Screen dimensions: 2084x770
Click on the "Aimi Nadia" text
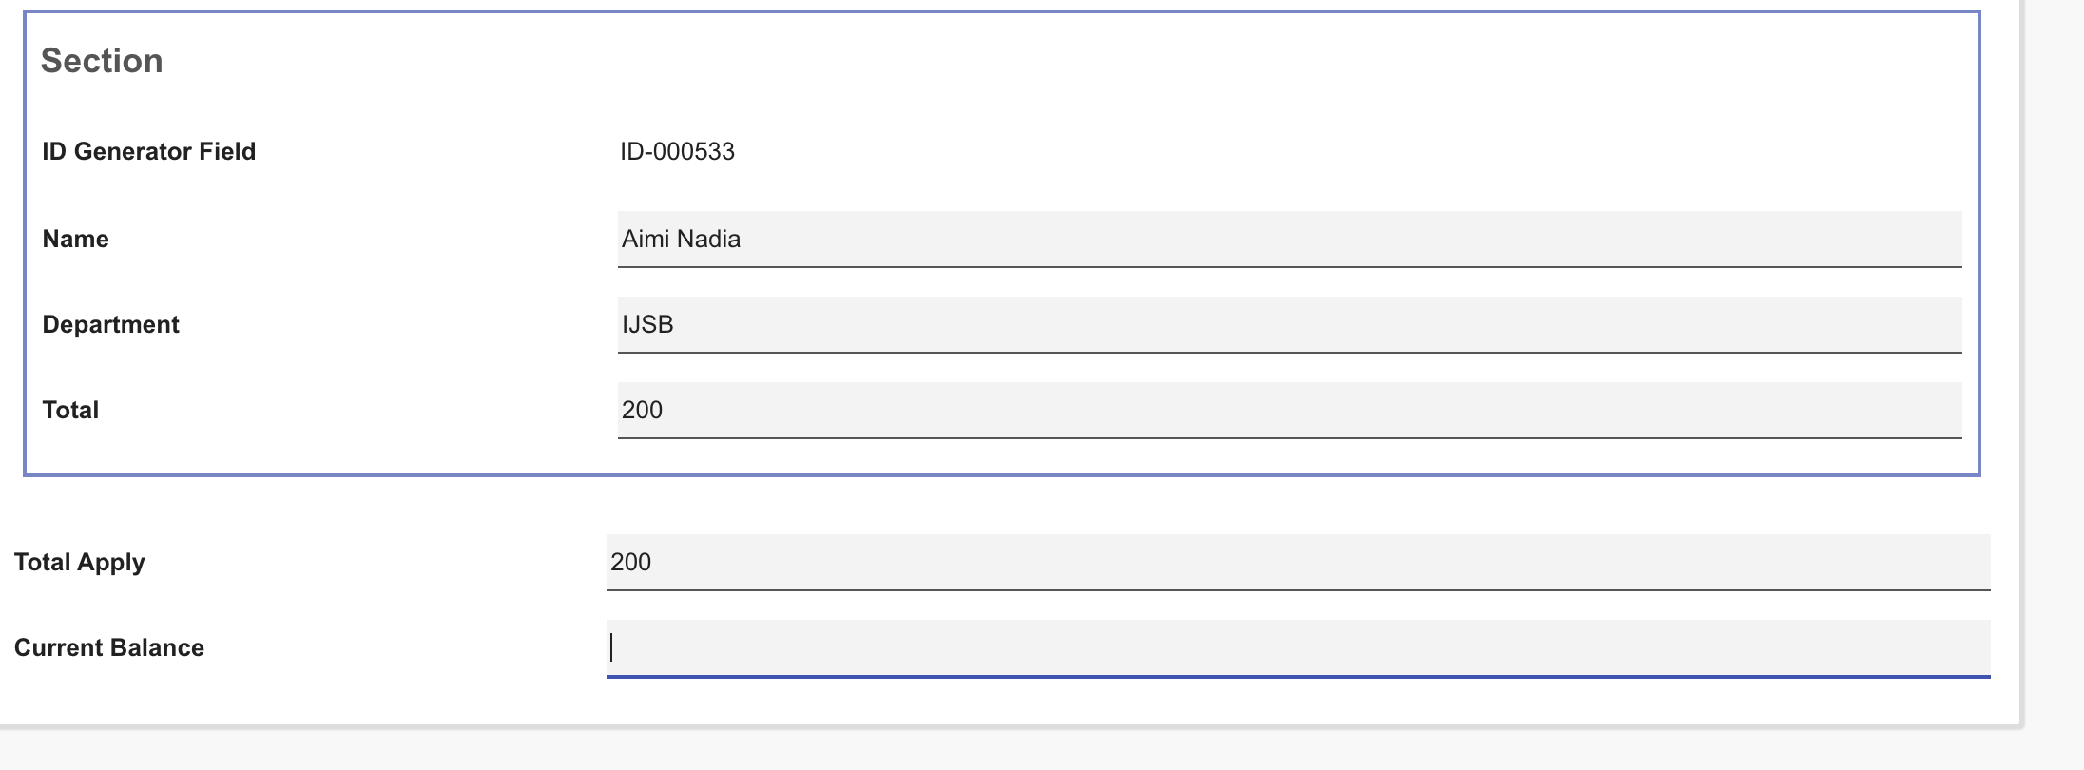[x=681, y=239]
